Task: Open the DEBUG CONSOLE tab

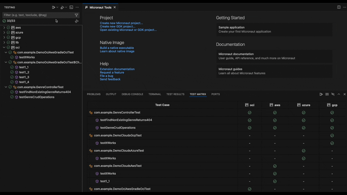Action: [132, 94]
